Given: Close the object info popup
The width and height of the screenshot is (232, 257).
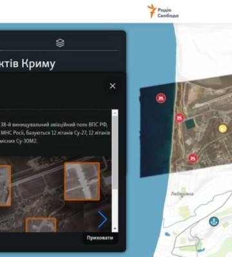Looking at the screenshot, I should point(113,86).
